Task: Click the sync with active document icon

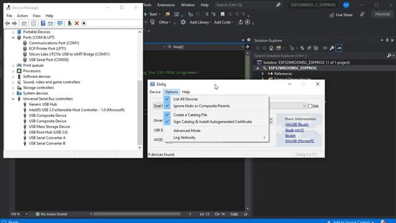Action: (302, 48)
